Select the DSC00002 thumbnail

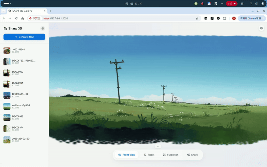coord(7,73)
